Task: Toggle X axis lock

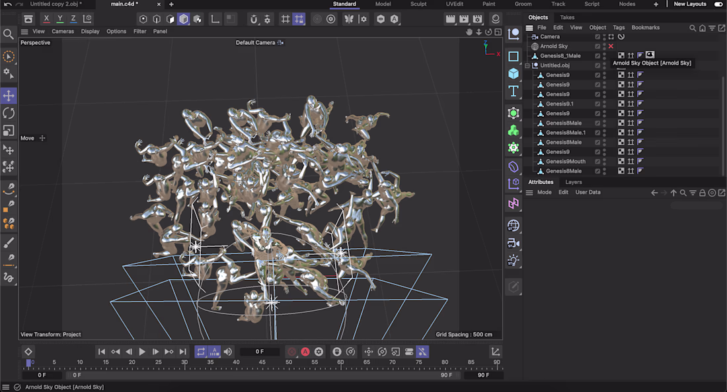Action: click(46, 19)
